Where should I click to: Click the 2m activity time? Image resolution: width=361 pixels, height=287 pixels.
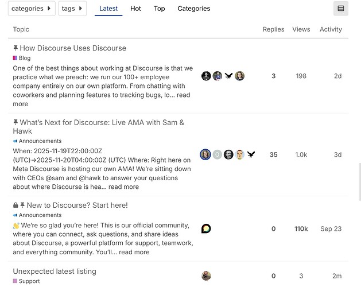point(337,276)
